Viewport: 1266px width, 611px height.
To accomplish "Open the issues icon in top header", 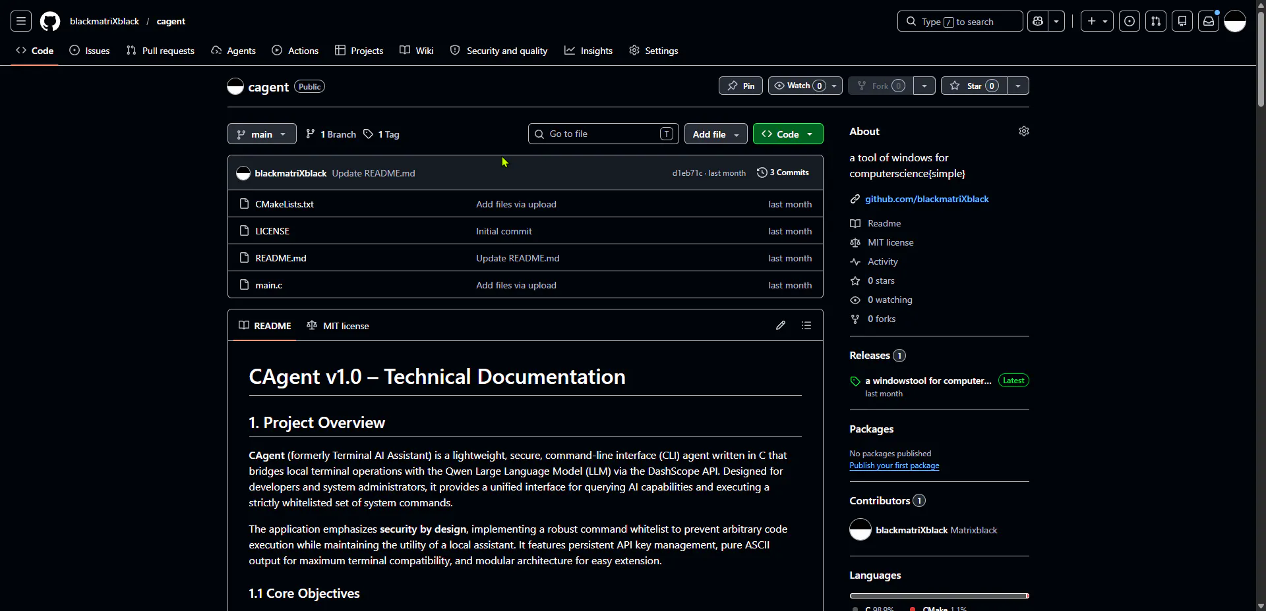I will tap(1130, 21).
